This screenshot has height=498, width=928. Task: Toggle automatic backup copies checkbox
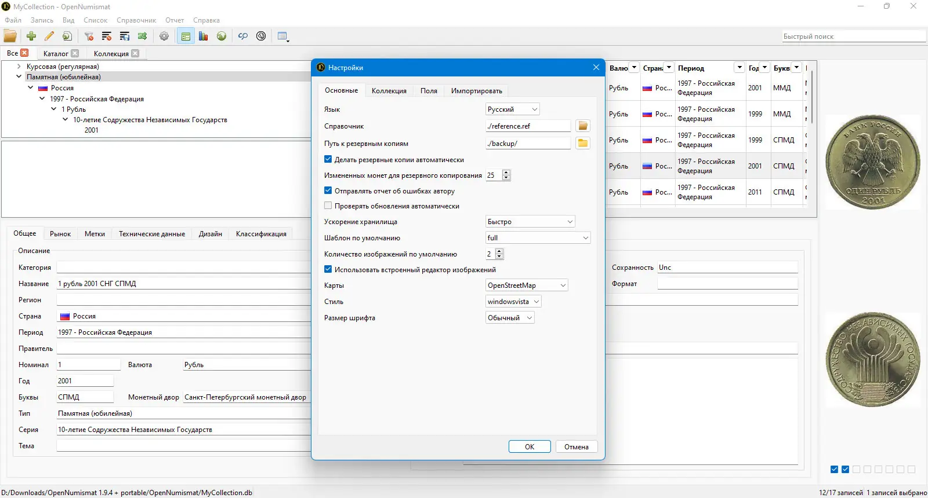[x=328, y=159]
